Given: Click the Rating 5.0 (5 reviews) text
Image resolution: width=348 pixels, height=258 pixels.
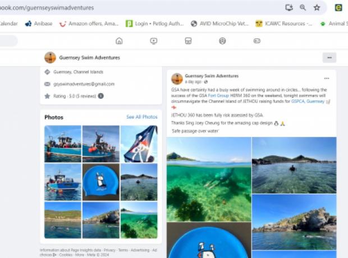Looking at the screenshot, I should (75, 96).
